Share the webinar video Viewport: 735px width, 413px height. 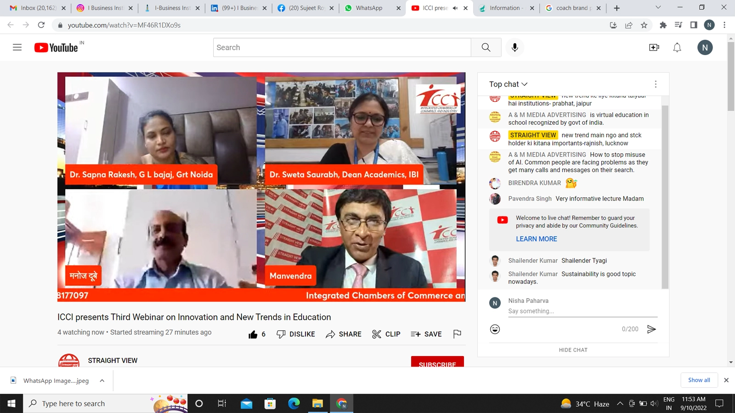[344, 334]
